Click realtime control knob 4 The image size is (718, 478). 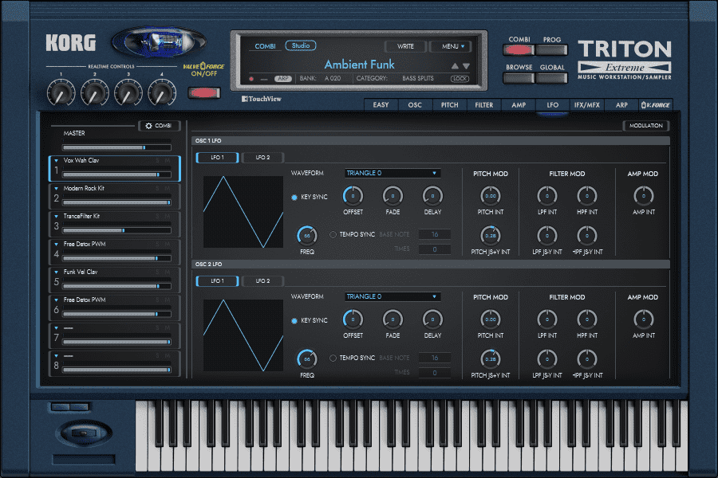[162, 92]
